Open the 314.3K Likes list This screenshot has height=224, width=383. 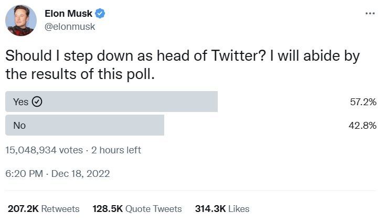222,209
